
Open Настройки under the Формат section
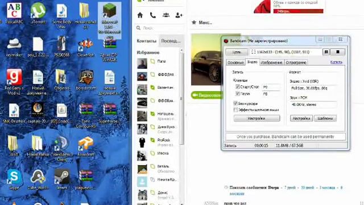pos(301,118)
